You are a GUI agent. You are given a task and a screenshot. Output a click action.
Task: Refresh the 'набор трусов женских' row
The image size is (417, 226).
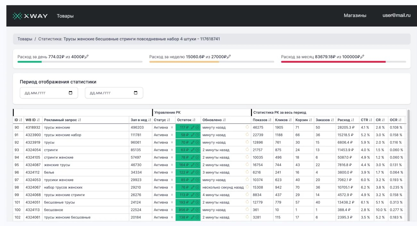click(247, 187)
